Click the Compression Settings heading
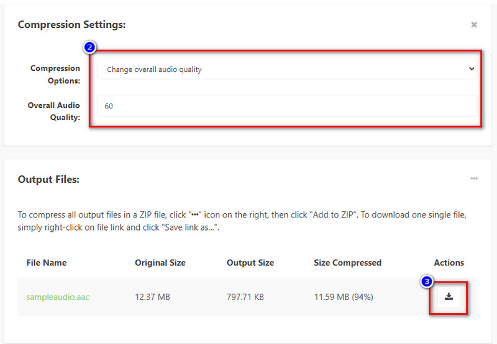497x344 pixels. pyautogui.click(x=72, y=25)
